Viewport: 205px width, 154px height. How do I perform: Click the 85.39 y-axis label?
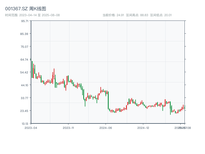point(25,34)
